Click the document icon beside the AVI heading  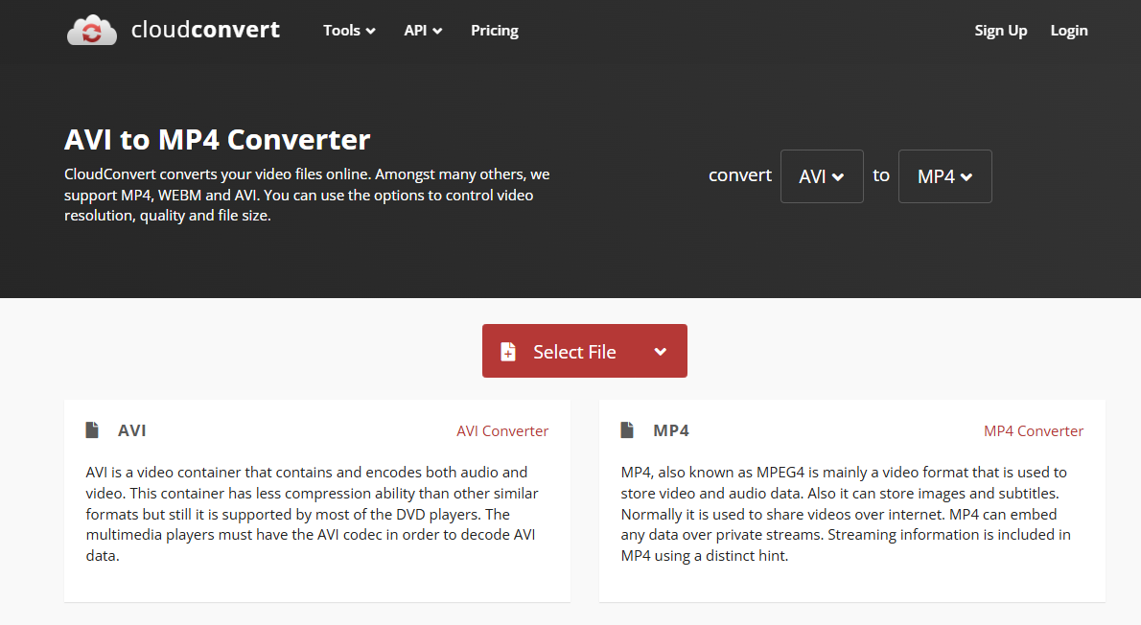92,429
